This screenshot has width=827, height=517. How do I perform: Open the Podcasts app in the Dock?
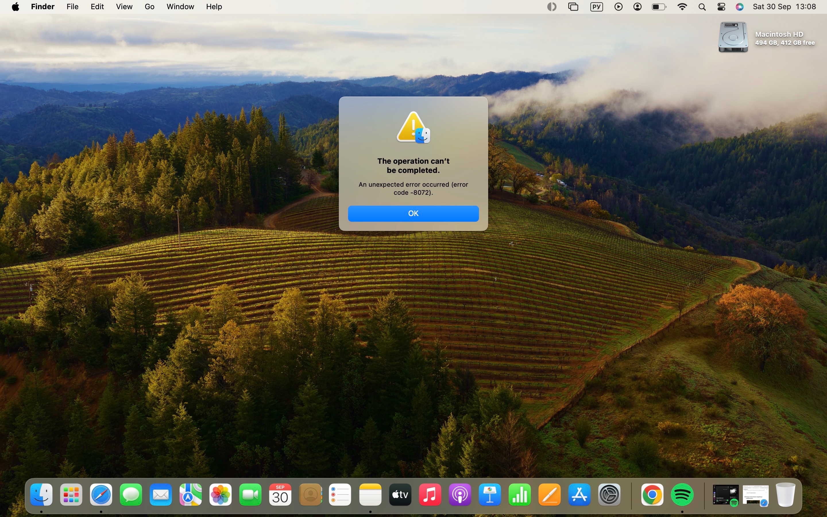(460, 495)
